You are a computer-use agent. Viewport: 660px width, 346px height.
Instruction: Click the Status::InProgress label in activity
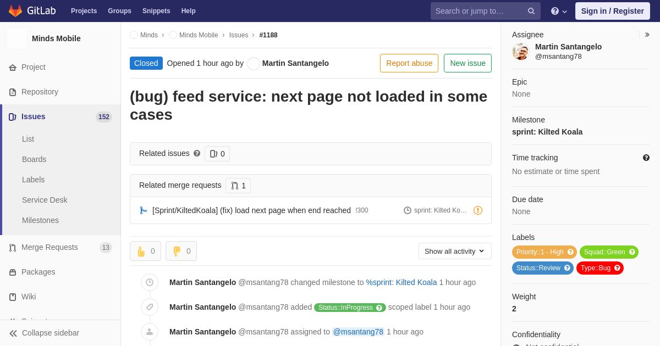pyautogui.click(x=350, y=308)
